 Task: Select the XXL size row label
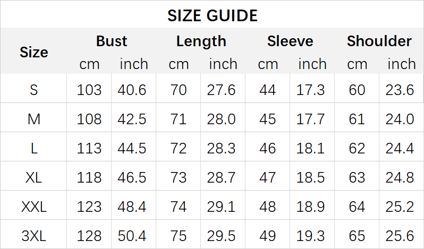[34, 207]
